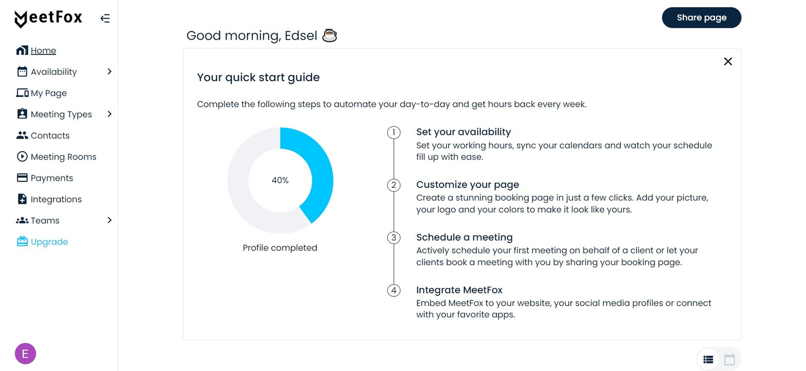806x371 pixels.
Task: Click the Share page button
Action: pos(701,17)
